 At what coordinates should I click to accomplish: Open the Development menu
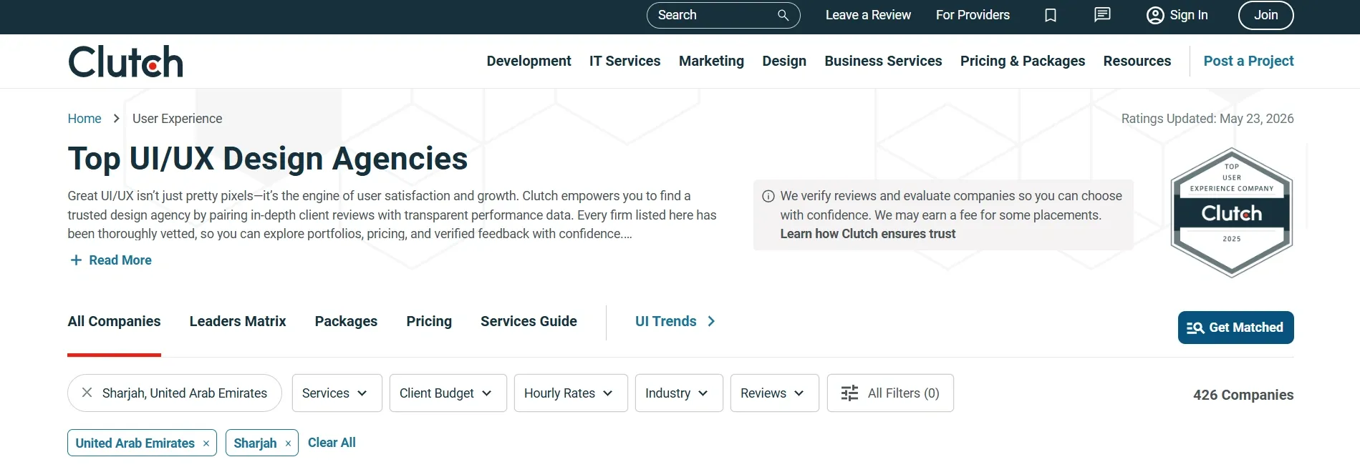click(x=529, y=62)
